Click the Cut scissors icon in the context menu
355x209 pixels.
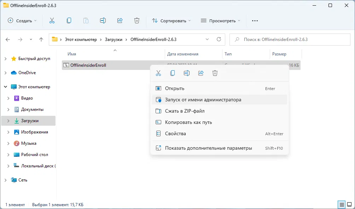158,73
